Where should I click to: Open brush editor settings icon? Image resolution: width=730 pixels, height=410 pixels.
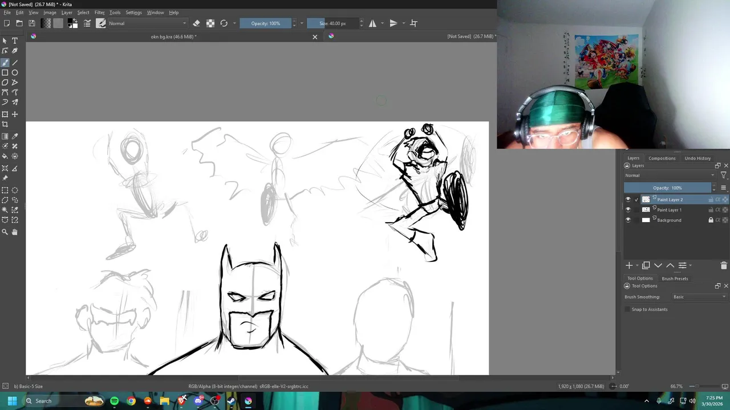pos(87,23)
